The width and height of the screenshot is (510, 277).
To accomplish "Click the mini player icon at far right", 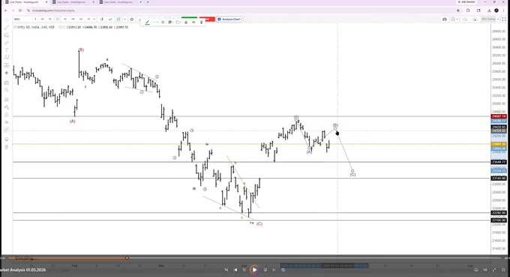I will coord(503,269).
